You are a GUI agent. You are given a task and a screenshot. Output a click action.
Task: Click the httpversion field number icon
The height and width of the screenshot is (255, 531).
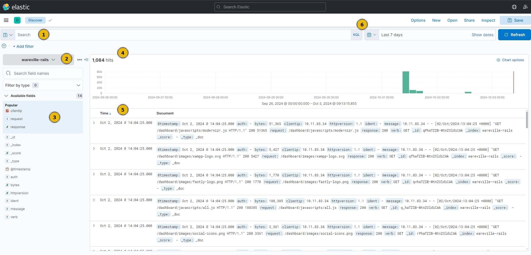[x=7, y=193]
